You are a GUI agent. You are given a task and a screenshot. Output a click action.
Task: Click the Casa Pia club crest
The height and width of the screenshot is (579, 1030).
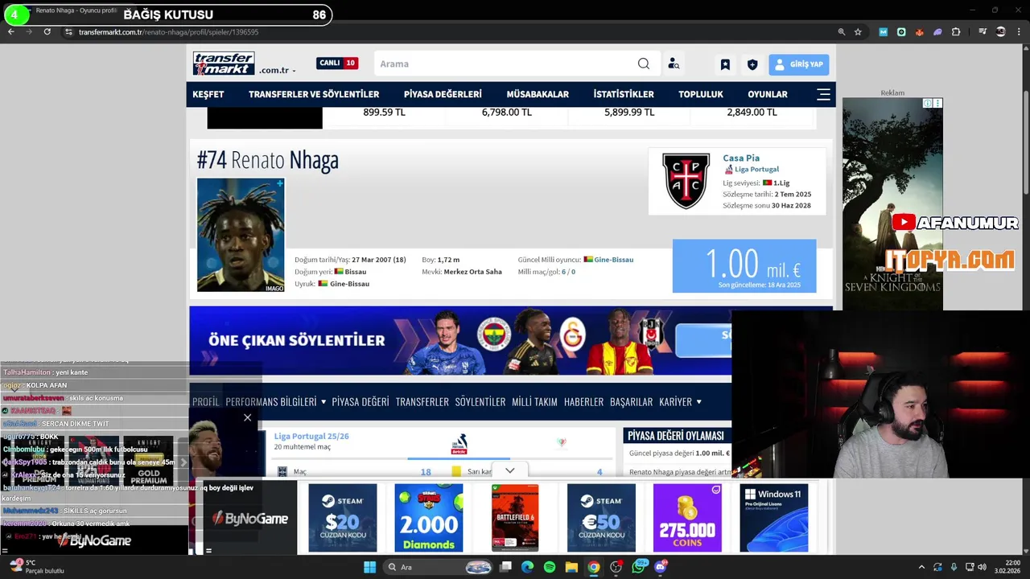[686, 181]
